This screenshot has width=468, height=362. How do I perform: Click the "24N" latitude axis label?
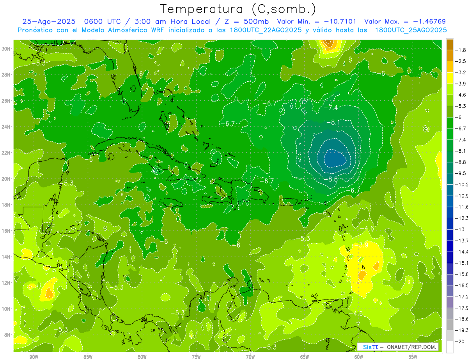coord(7,127)
